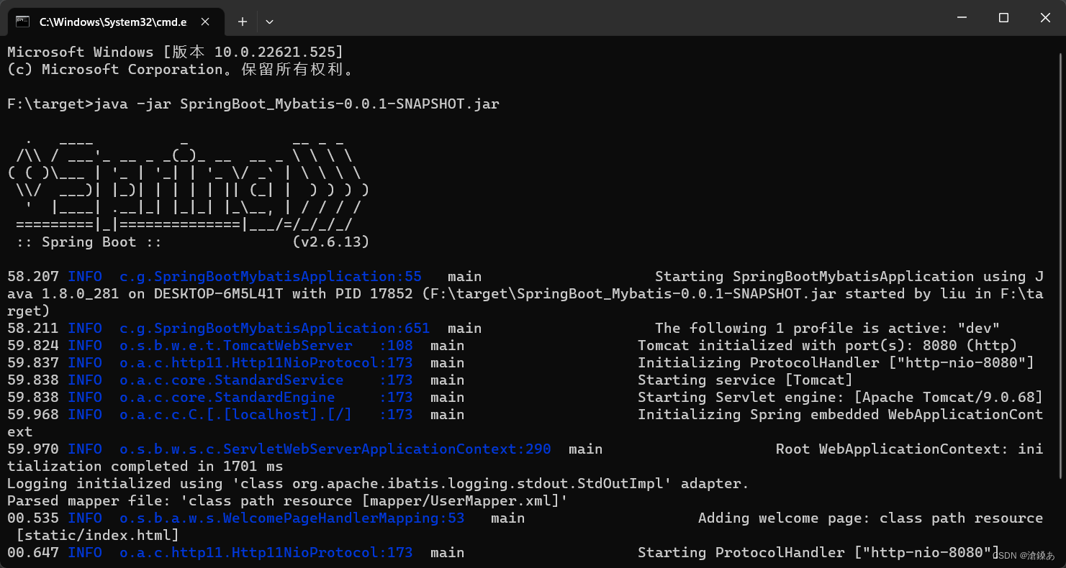Open a new terminal tab with plus
The height and width of the screenshot is (568, 1066).
click(243, 22)
